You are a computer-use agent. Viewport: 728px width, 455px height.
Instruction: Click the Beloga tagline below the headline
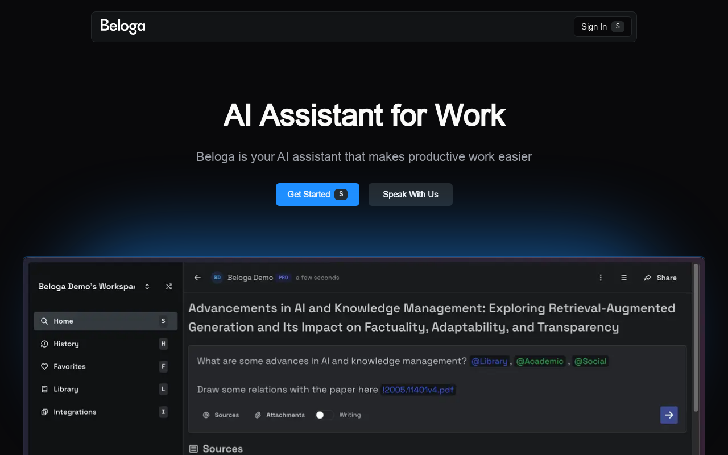[x=364, y=156]
